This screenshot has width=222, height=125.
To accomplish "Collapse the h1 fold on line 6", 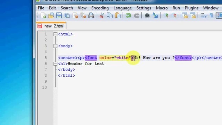I will (x=55, y=64).
